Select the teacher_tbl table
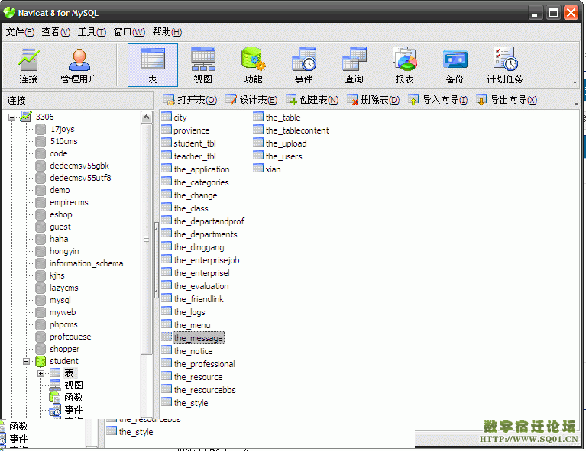 pyautogui.click(x=195, y=156)
